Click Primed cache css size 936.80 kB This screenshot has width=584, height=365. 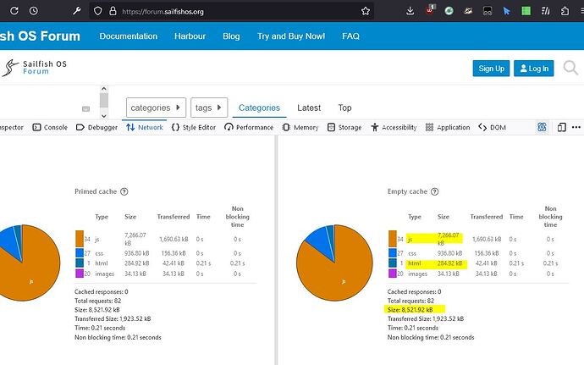pyautogui.click(x=136, y=252)
